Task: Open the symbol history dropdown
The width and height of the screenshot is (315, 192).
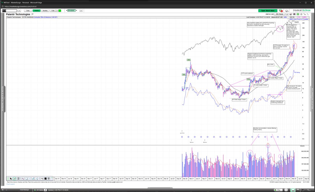Action: 19,10
